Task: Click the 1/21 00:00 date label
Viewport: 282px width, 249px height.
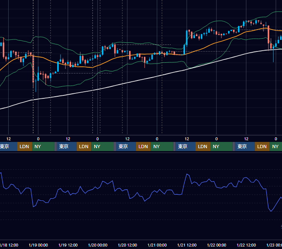Action: click(157, 245)
